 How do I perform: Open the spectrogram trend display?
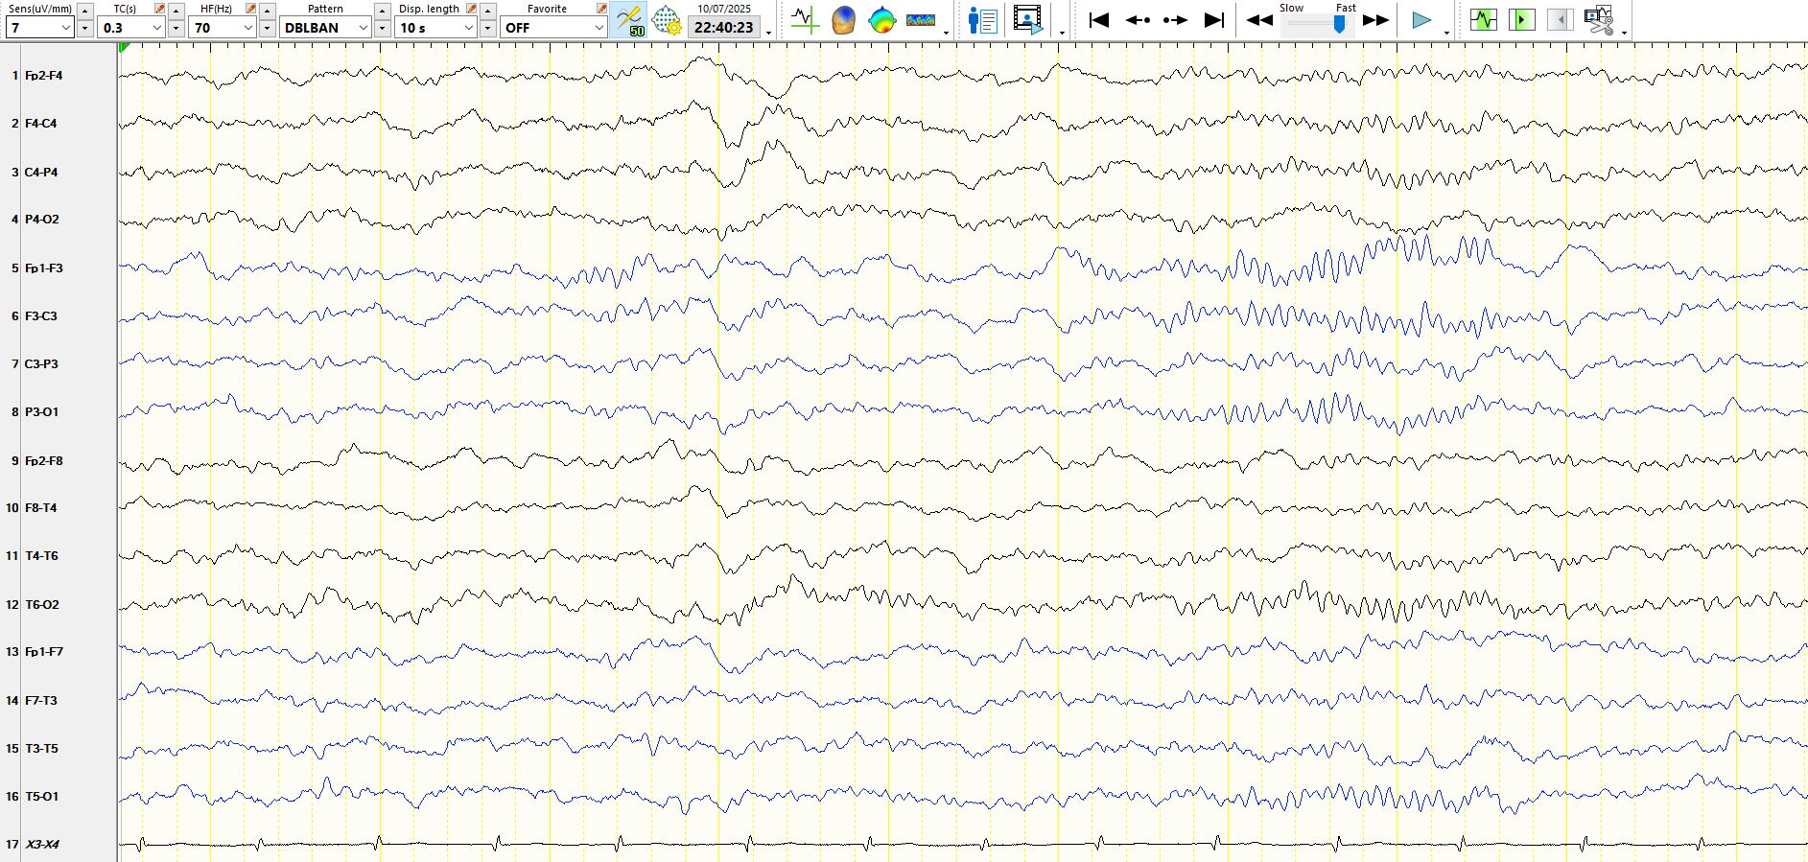pyautogui.click(x=921, y=20)
